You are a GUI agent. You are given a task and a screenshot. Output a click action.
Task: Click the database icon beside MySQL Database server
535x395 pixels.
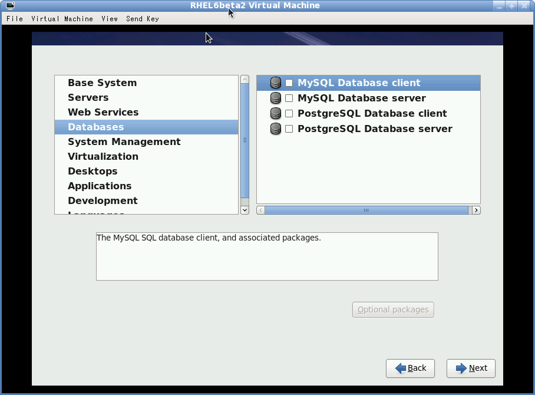pos(276,98)
